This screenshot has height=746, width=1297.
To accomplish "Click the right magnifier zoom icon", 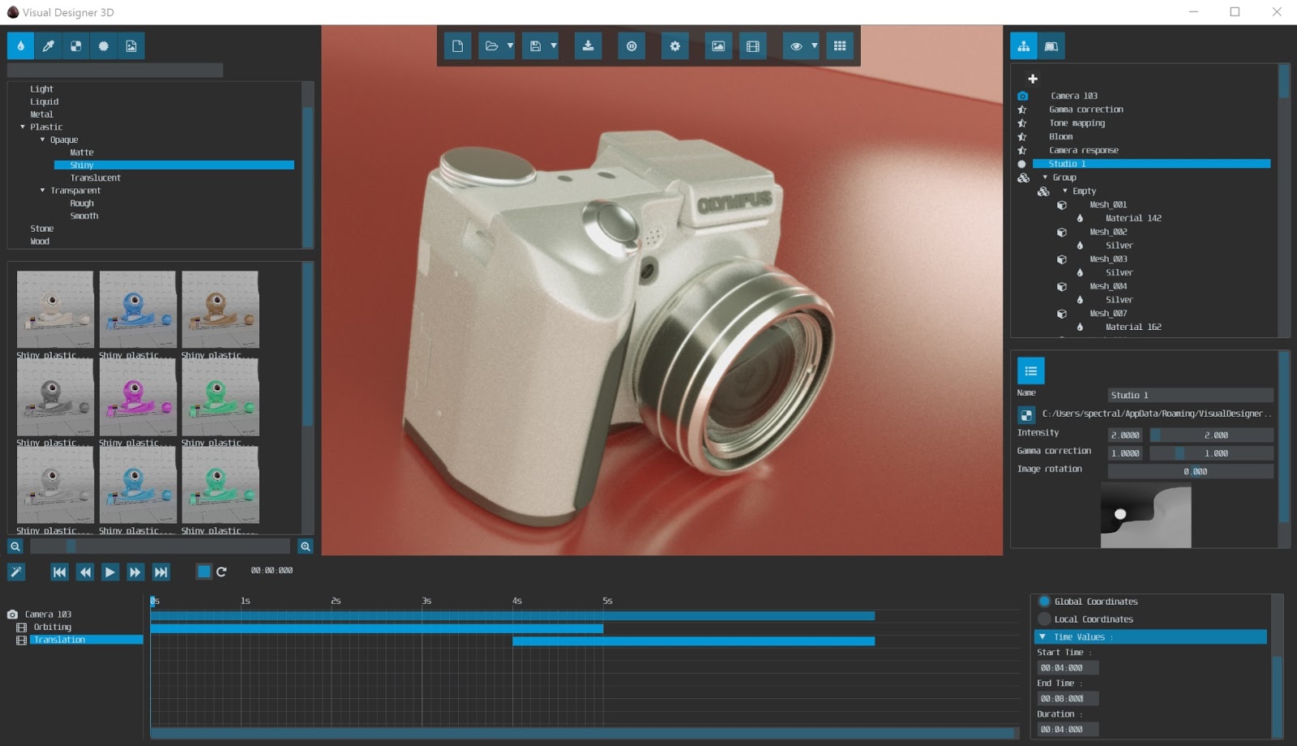I will click(306, 547).
